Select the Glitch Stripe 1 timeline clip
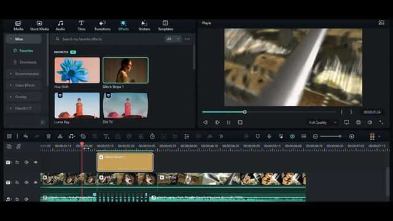The width and height of the screenshot is (393, 221). [125, 162]
